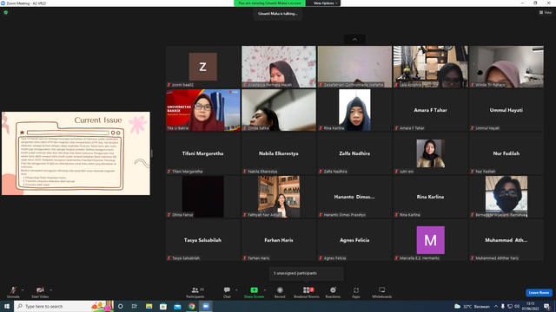Viewport: 556px width, 312px height.
Task: Select the Ummul Hayati tile
Action: [506, 110]
